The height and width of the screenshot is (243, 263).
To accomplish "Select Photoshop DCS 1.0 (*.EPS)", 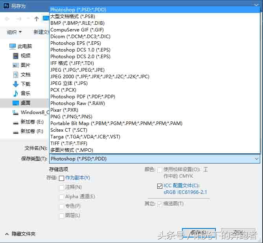I will [154, 50].
